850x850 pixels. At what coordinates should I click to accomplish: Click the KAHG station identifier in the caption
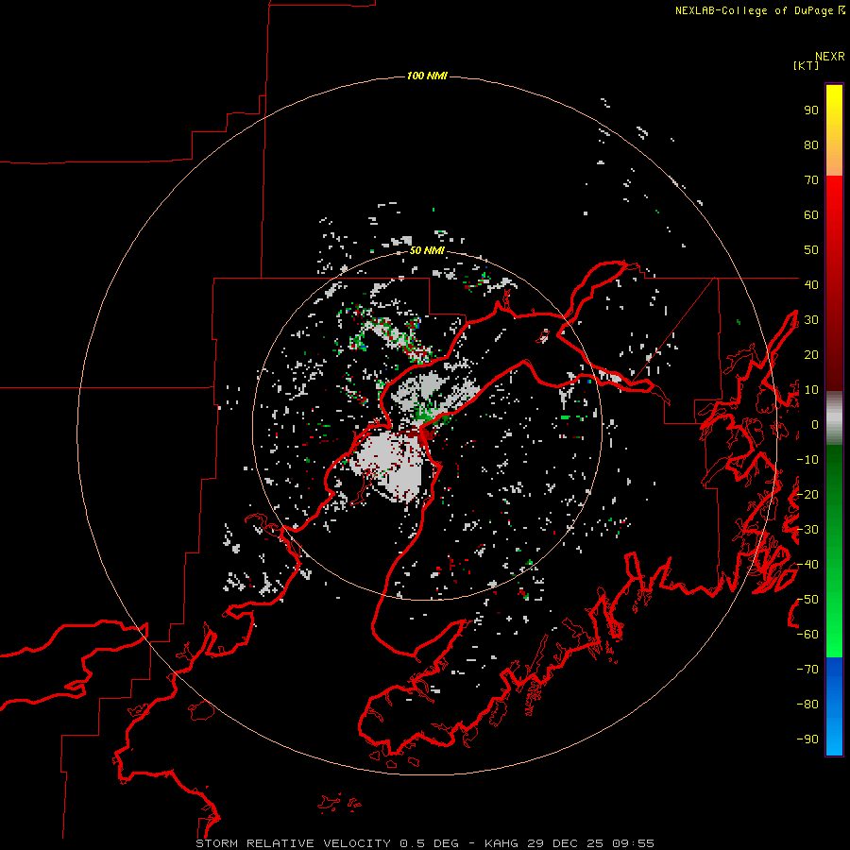[502, 843]
